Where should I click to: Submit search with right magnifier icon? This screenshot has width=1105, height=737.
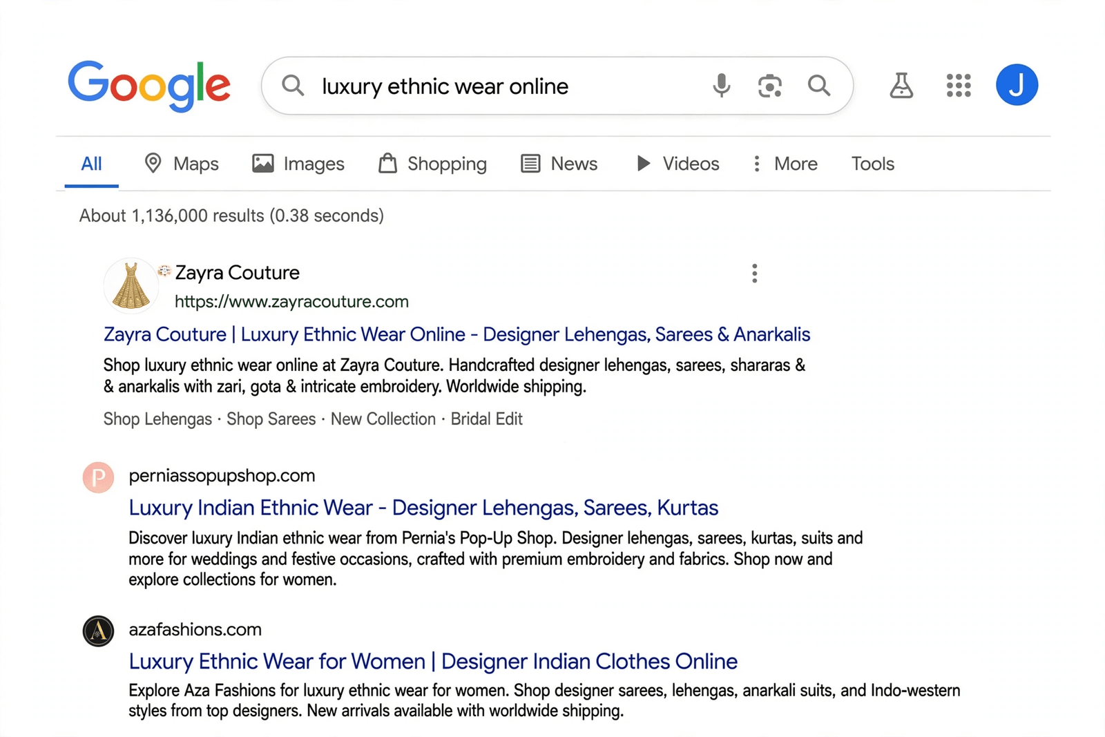coord(819,86)
